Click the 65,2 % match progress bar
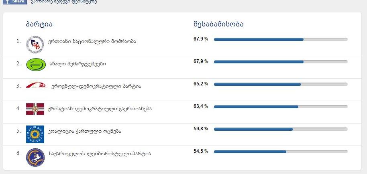Viewport: 367px width, 174px height. tap(280, 84)
